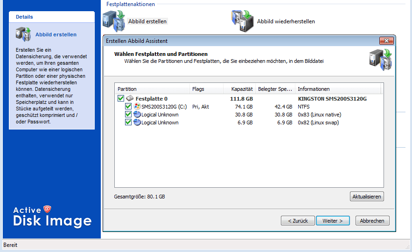
Task: Cancel the wizard with Abbrechen
Action: pos(372,221)
